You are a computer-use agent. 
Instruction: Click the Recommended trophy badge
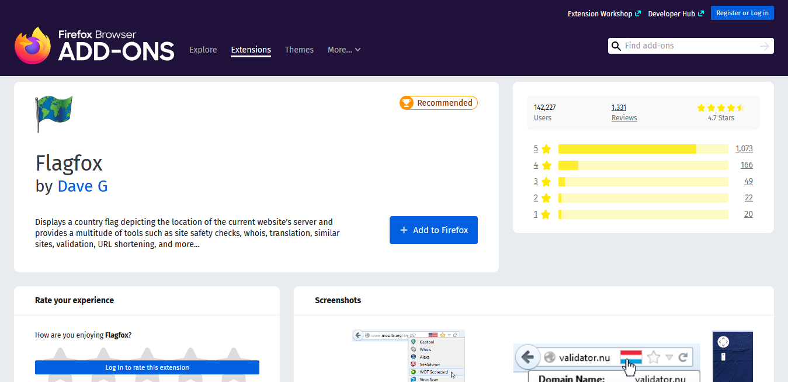pyautogui.click(x=439, y=103)
